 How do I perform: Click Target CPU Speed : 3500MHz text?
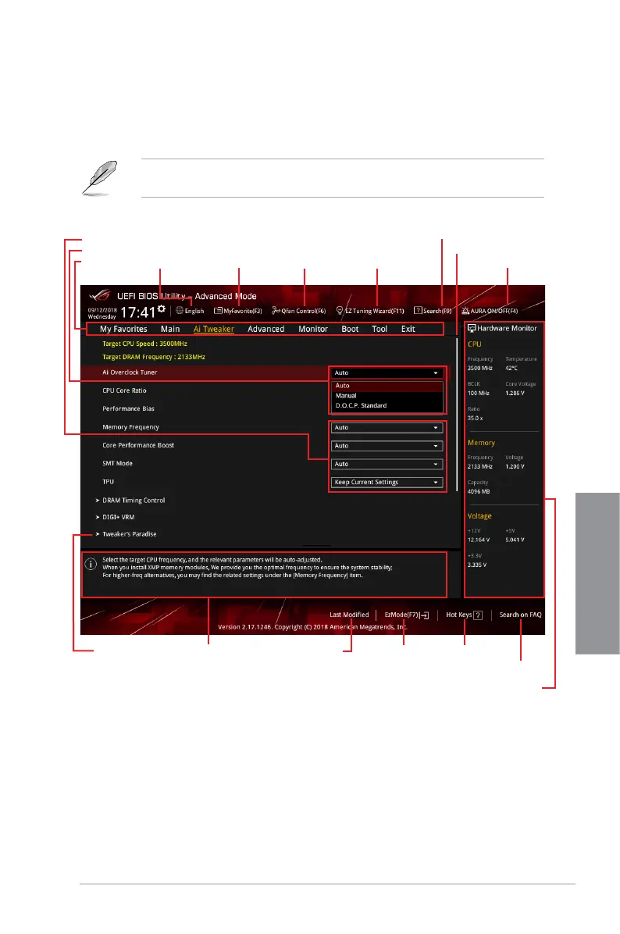144,344
